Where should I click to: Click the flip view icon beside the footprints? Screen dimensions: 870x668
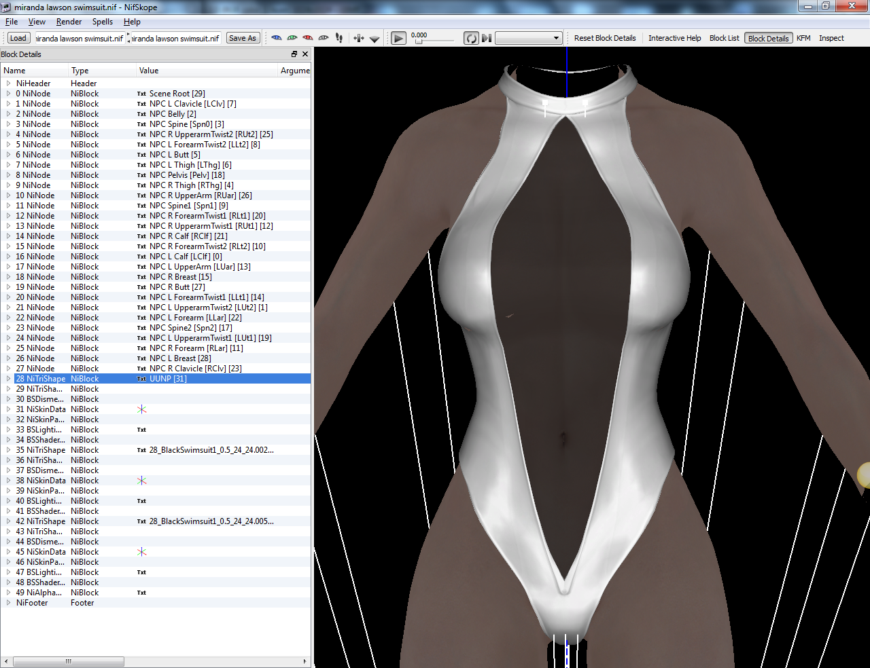(359, 38)
